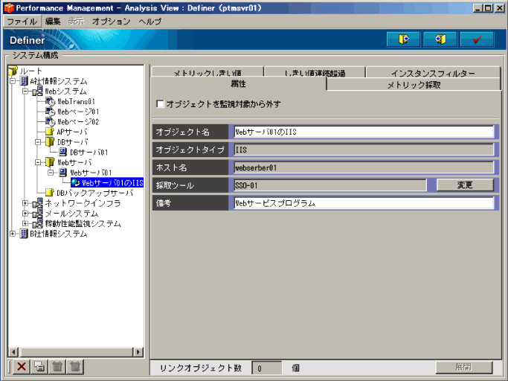Click the ホスト名 field showing webserber01
The width and height of the screenshot is (508, 381).
[364, 167]
